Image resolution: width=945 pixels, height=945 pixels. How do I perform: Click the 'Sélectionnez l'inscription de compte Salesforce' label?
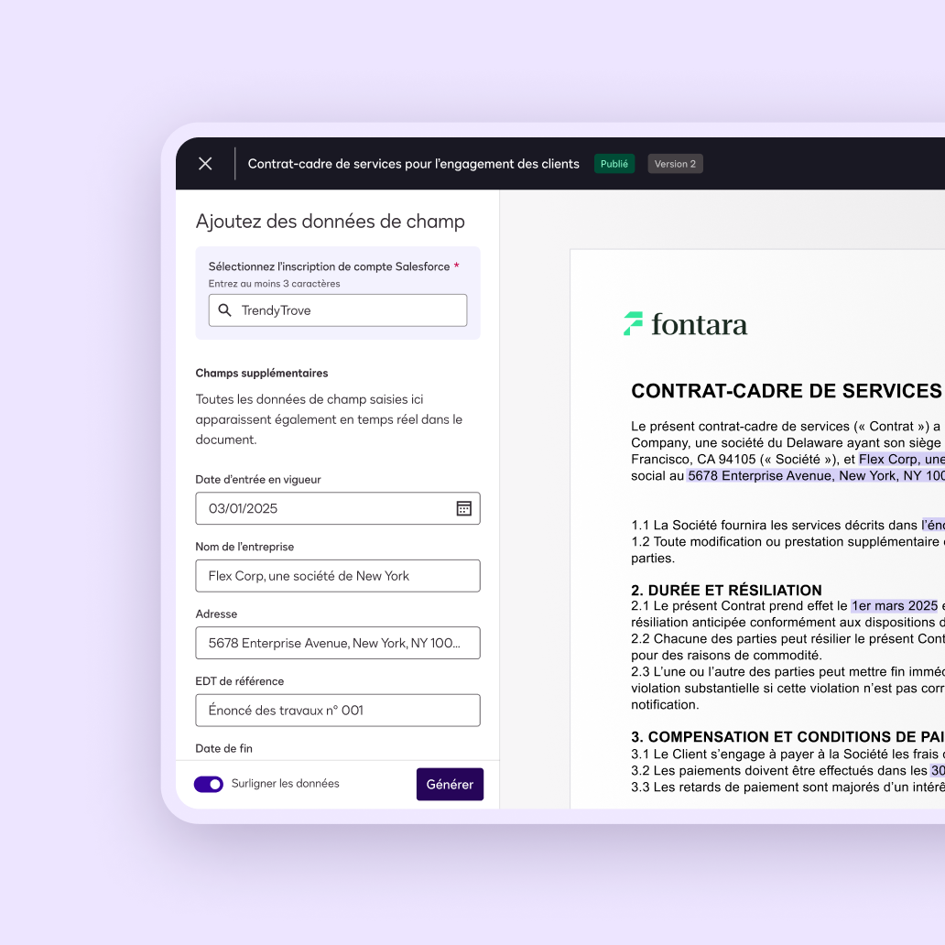click(329, 266)
